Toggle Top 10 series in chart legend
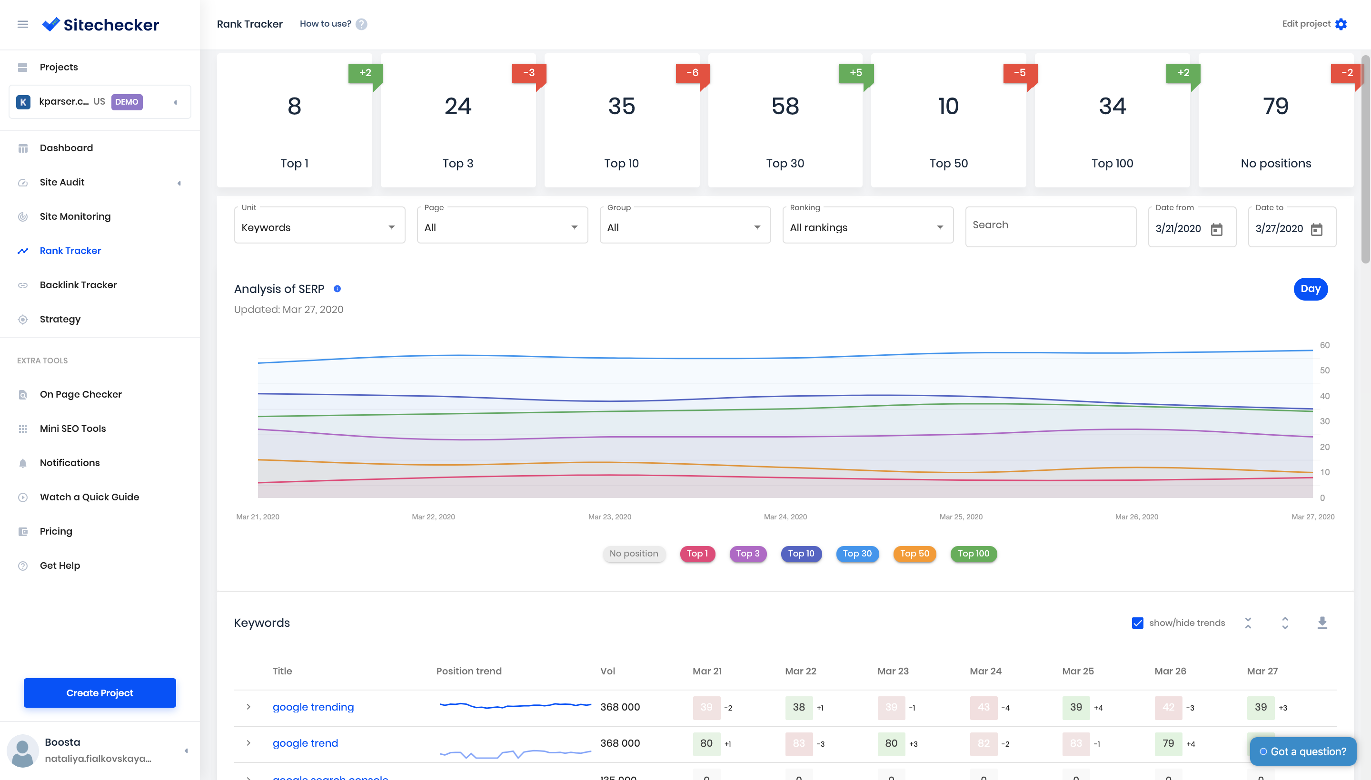1371x780 pixels. click(x=801, y=554)
